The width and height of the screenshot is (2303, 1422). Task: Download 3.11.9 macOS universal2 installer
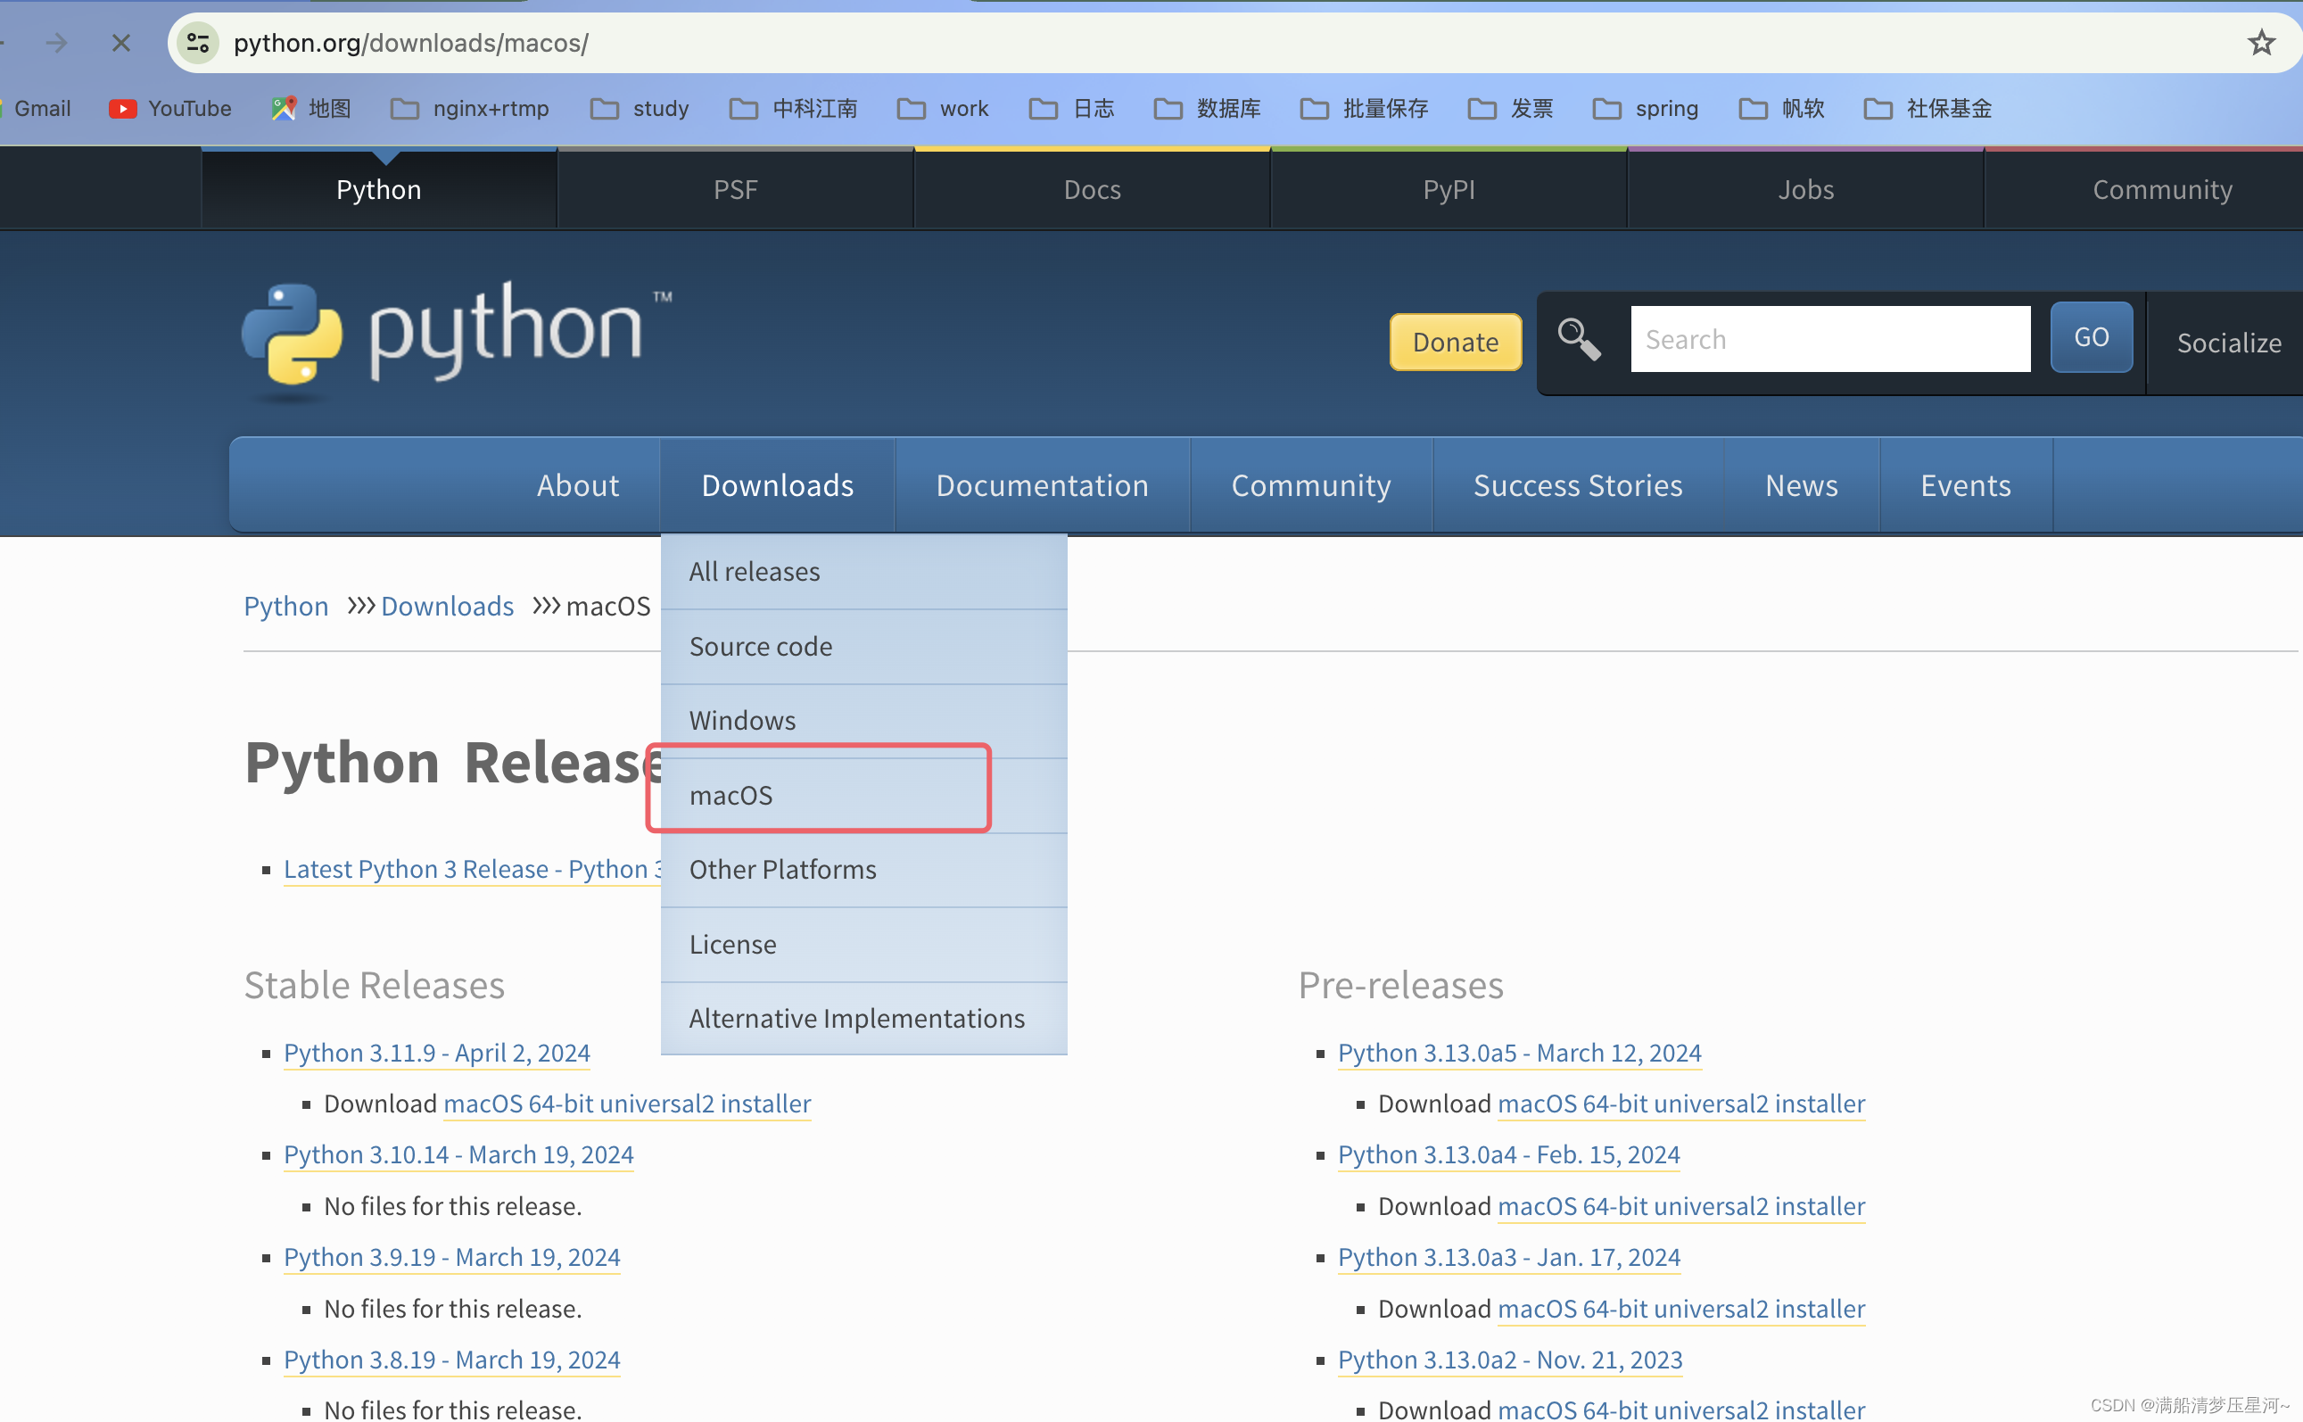(627, 1104)
